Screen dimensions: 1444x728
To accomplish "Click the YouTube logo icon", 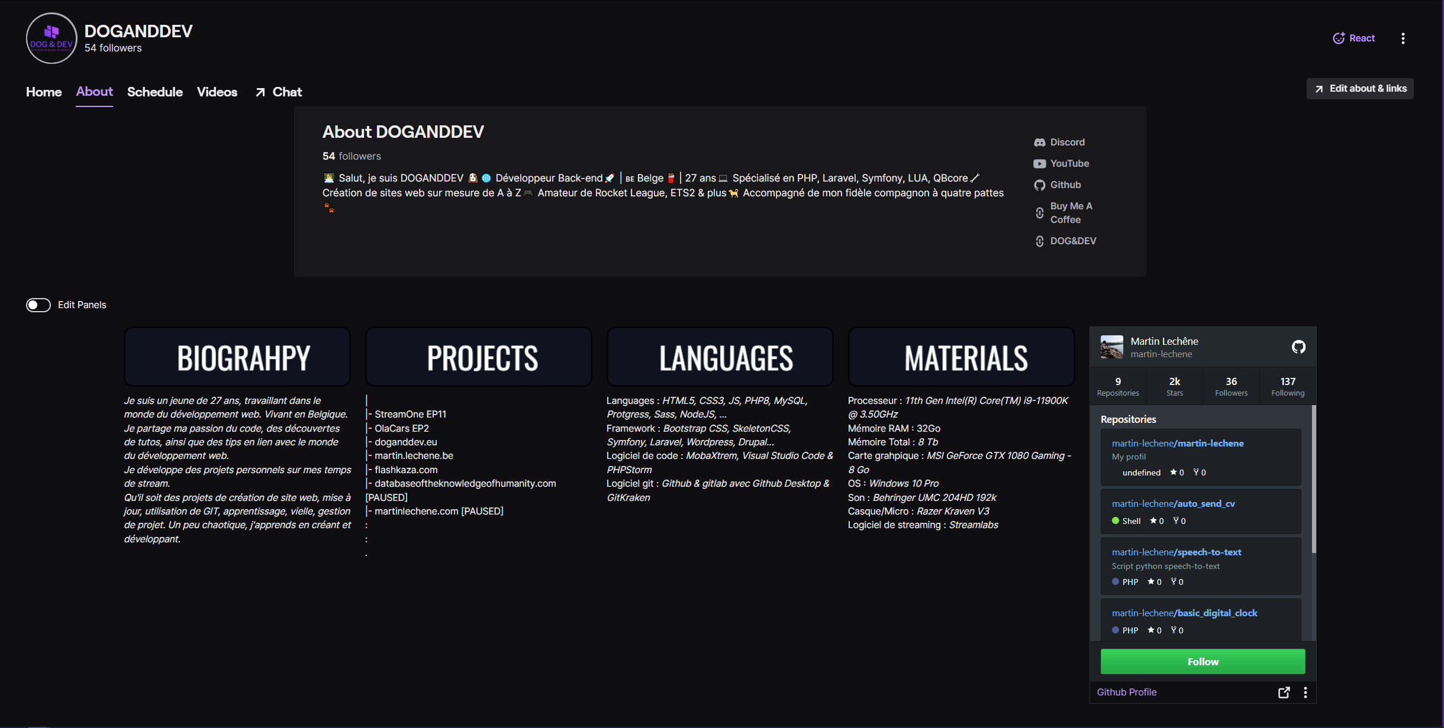I will (1040, 164).
